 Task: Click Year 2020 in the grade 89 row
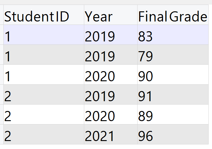[x=100, y=117]
